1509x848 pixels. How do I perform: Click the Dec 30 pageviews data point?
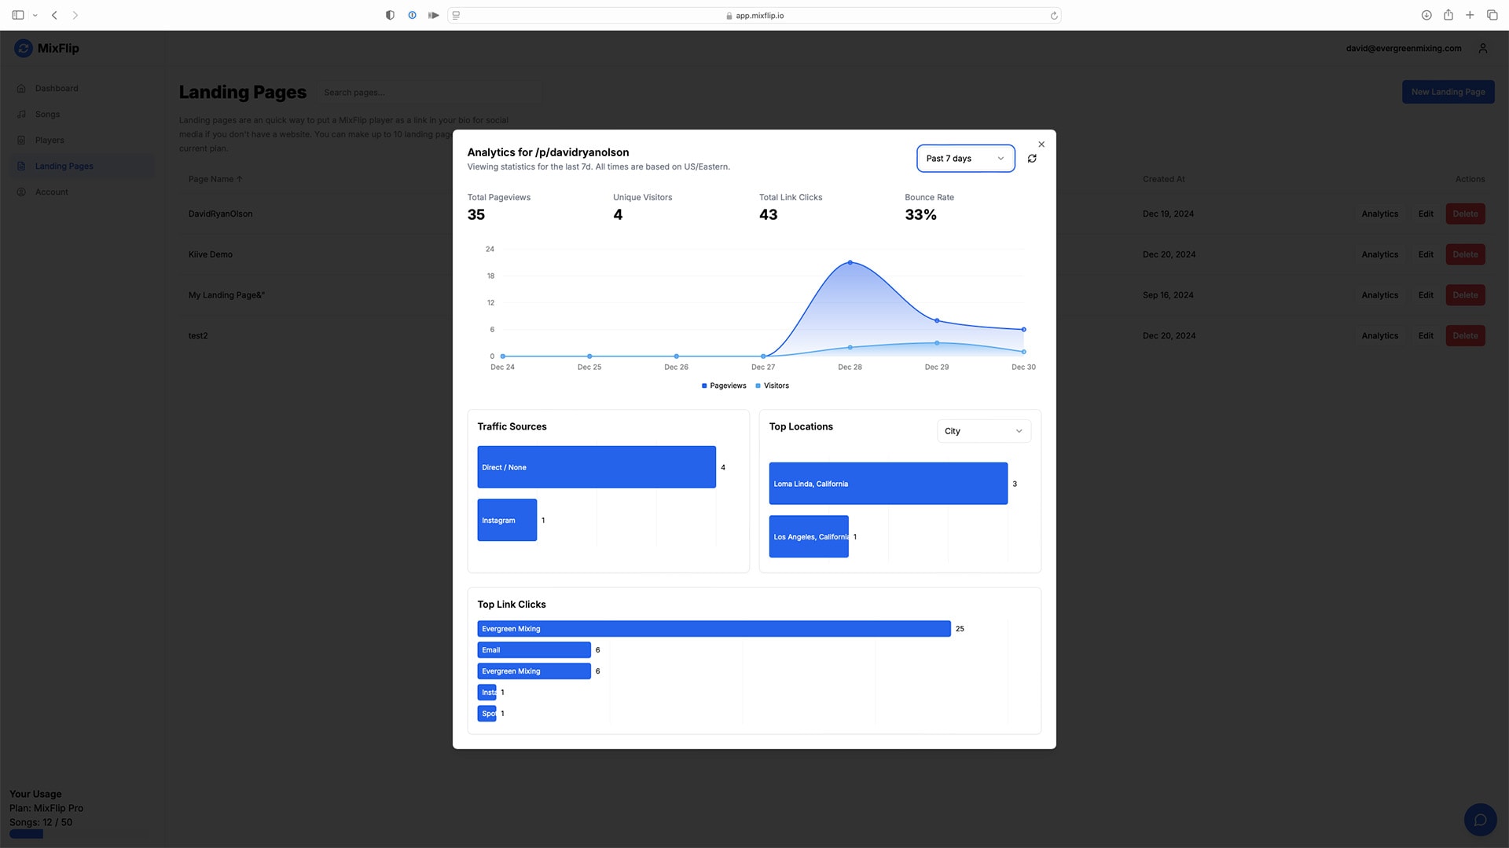click(x=1023, y=330)
